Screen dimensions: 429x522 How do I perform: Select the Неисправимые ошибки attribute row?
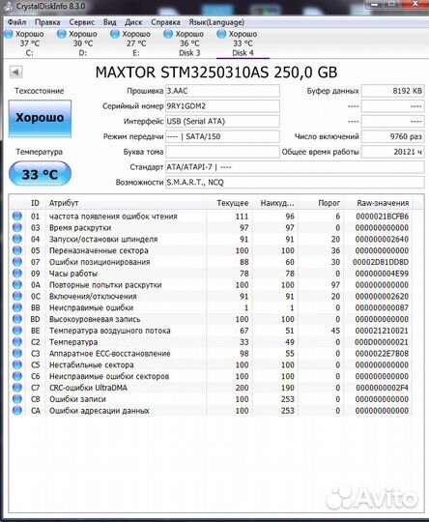pyautogui.click(x=212, y=307)
